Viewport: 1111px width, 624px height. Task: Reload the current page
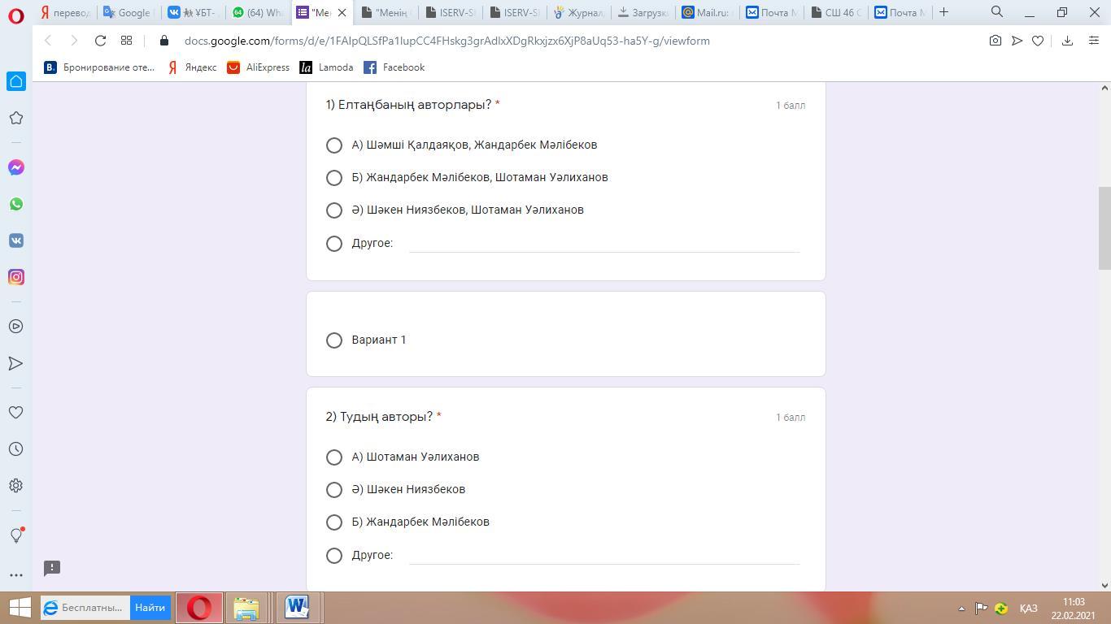(100, 41)
